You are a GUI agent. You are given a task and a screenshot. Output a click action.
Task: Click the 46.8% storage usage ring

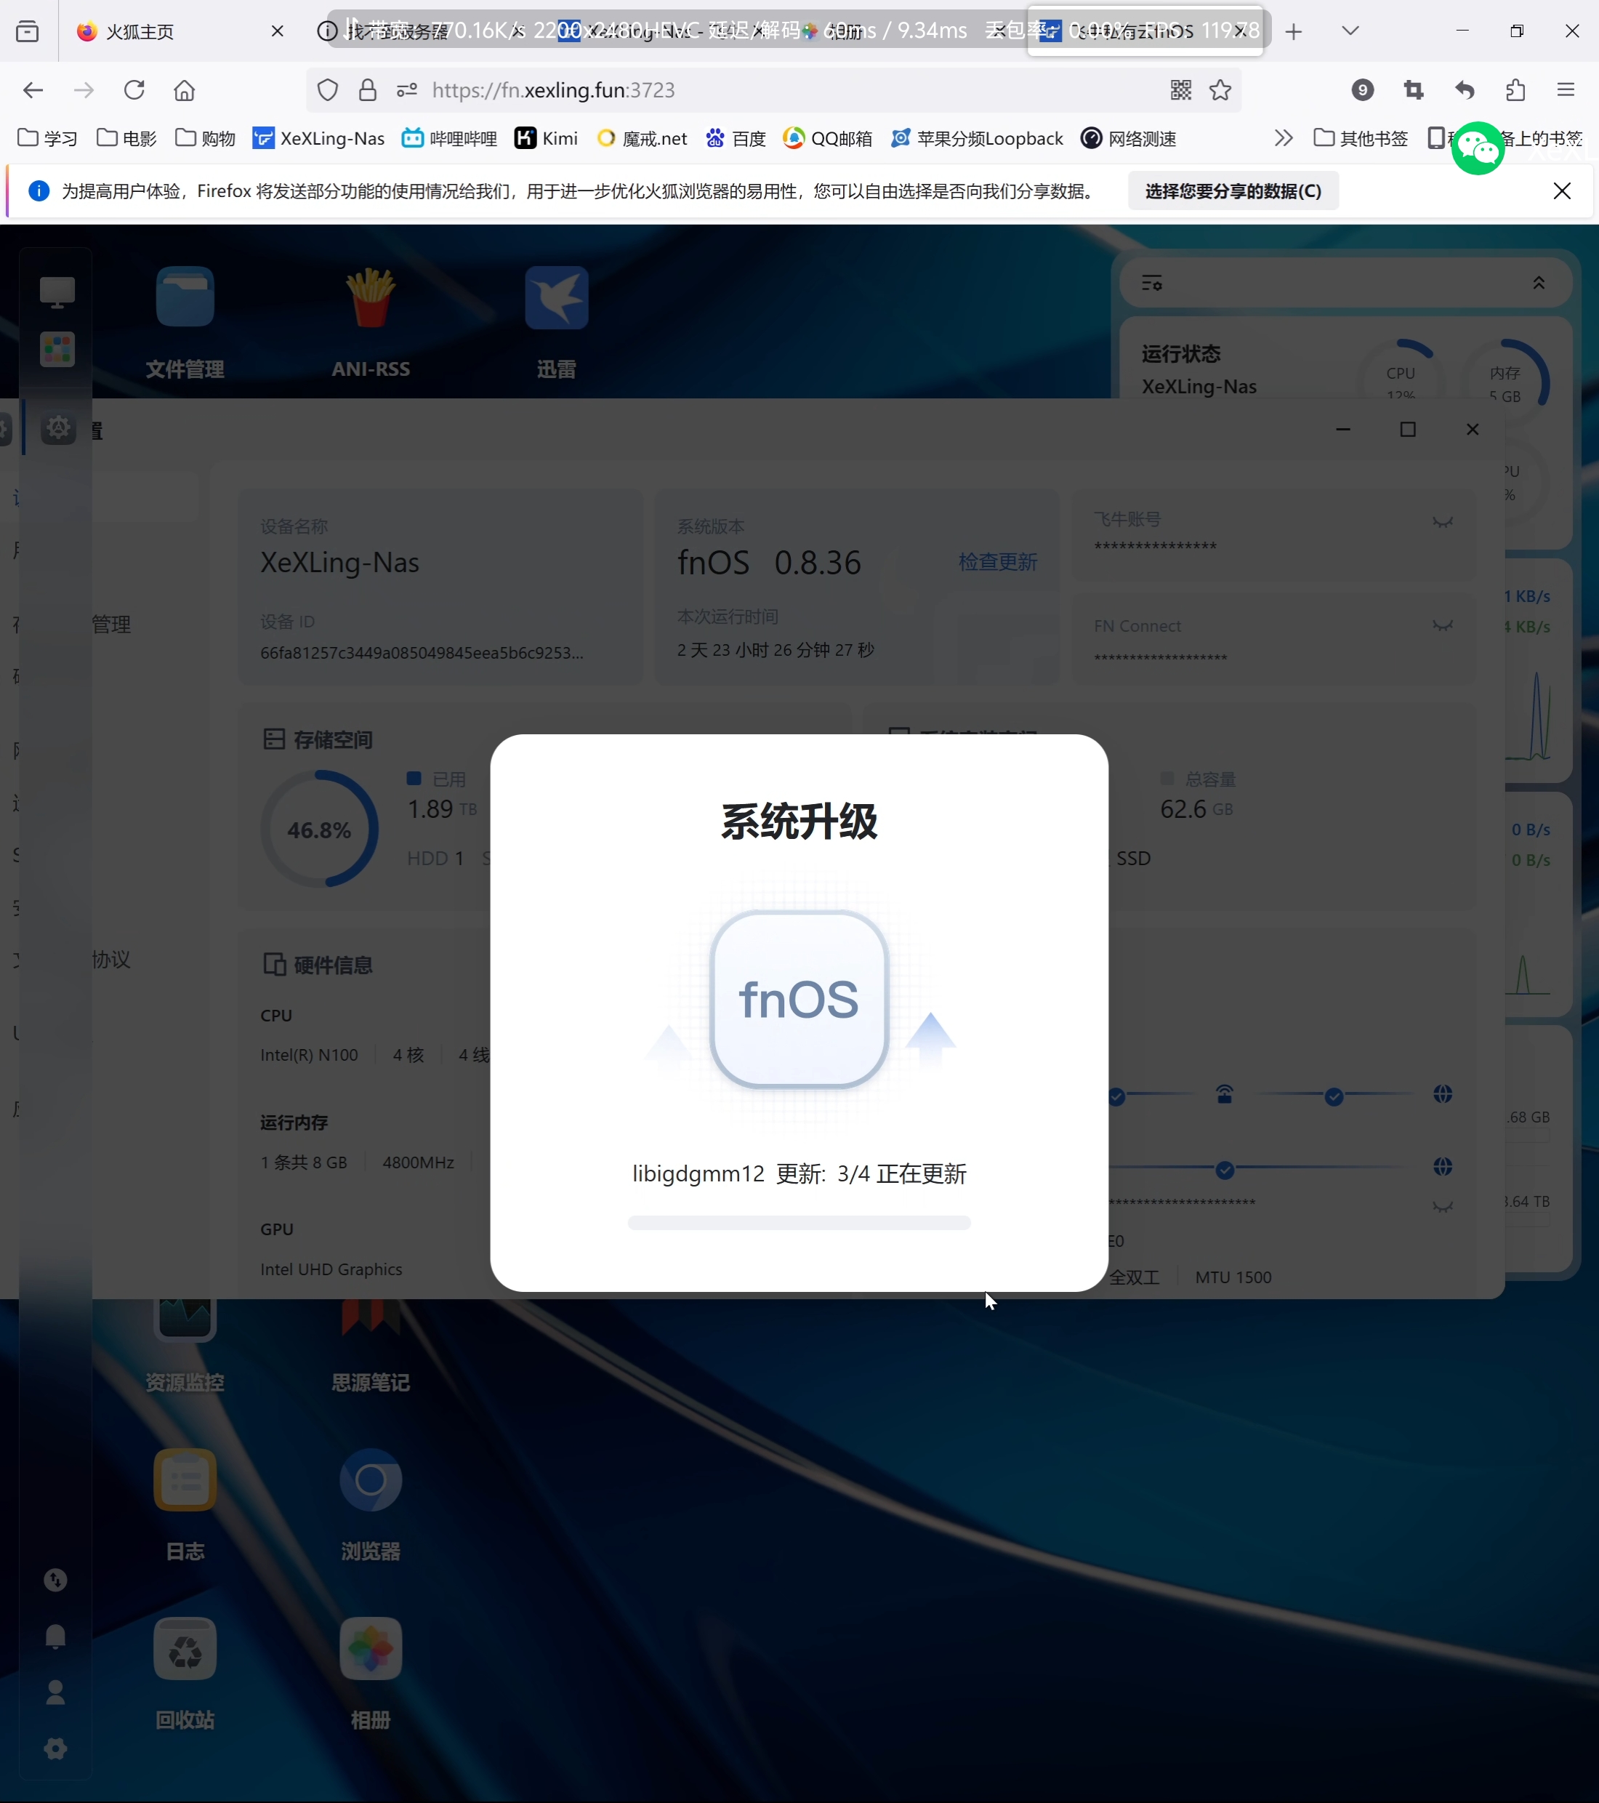point(319,830)
